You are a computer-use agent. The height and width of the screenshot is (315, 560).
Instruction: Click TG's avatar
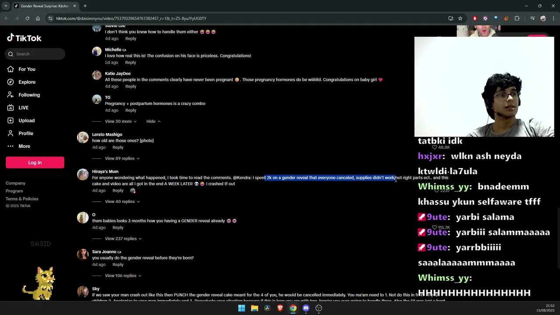[97, 99]
